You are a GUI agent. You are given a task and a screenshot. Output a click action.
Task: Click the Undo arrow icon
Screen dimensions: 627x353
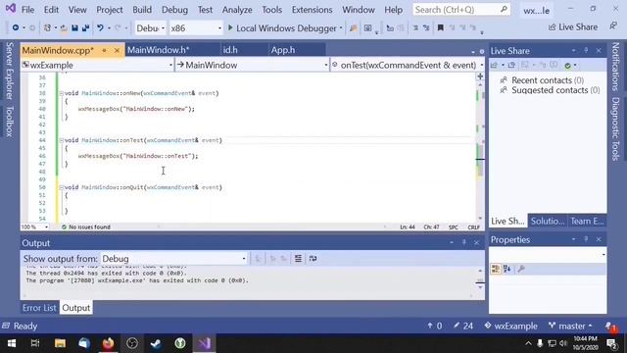pyautogui.click(x=100, y=28)
